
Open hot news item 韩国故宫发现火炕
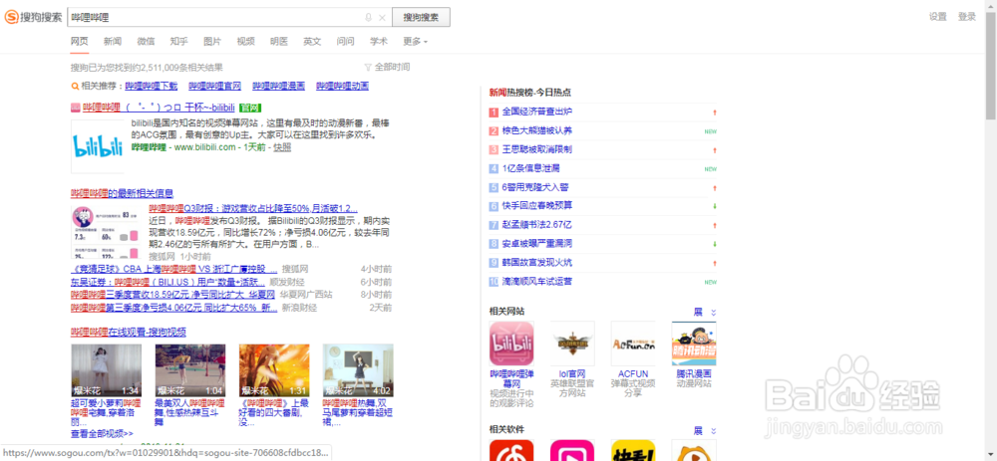click(537, 263)
